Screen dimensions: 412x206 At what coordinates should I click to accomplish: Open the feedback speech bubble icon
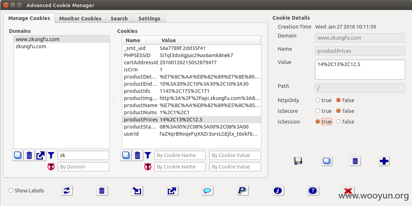(207, 191)
